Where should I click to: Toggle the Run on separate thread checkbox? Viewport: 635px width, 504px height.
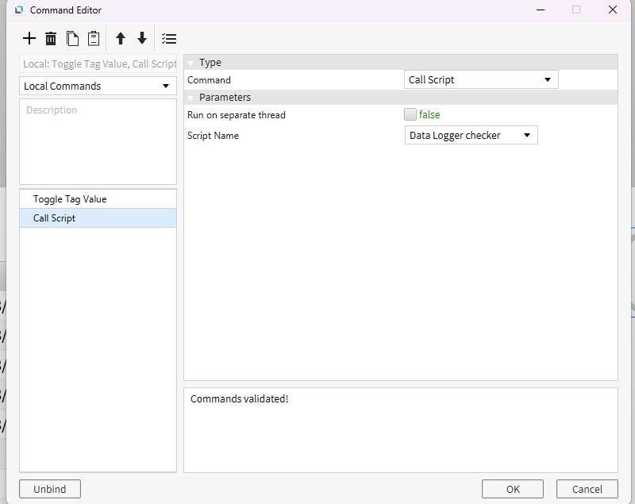410,114
